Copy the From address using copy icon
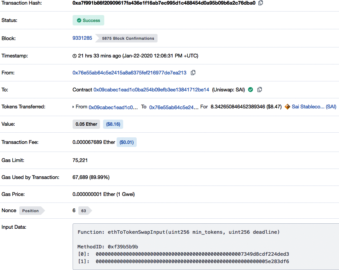The image size is (339, 270). click(193, 73)
